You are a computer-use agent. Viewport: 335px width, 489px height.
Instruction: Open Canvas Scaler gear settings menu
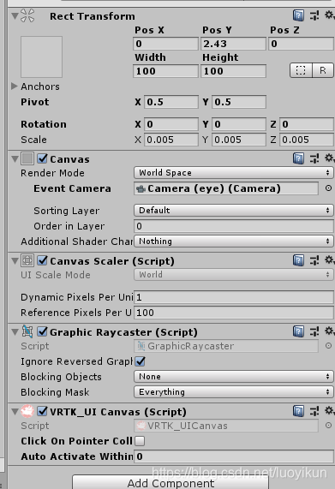329,259
